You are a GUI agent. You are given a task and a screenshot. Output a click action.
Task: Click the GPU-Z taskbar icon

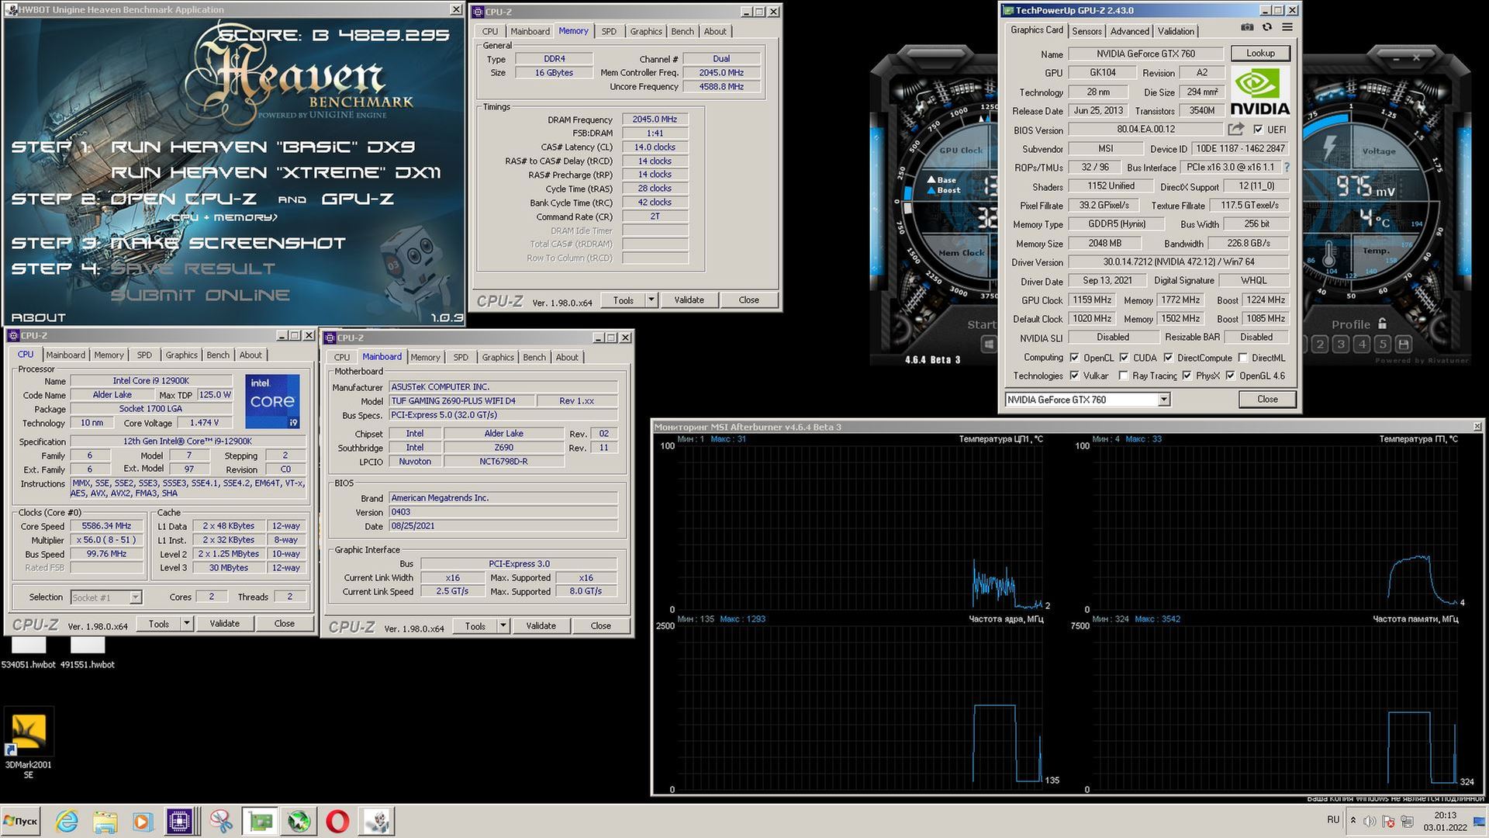(260, 821)
